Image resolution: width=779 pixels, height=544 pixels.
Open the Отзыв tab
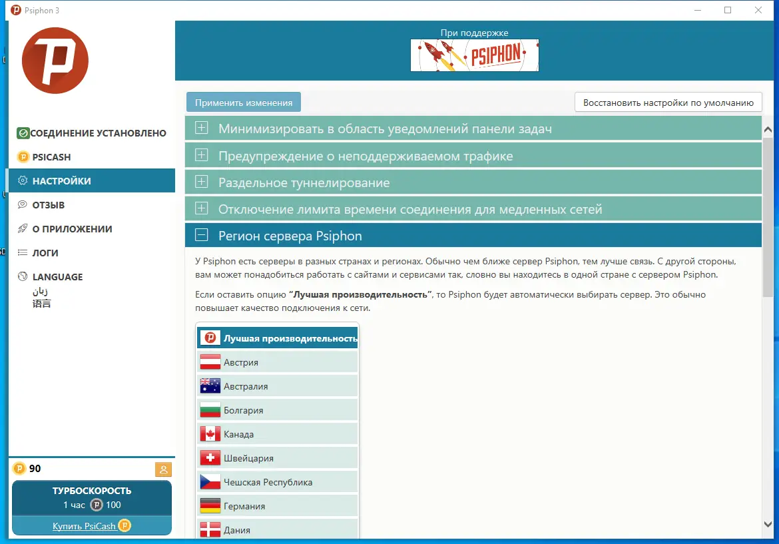coord(91,204)
